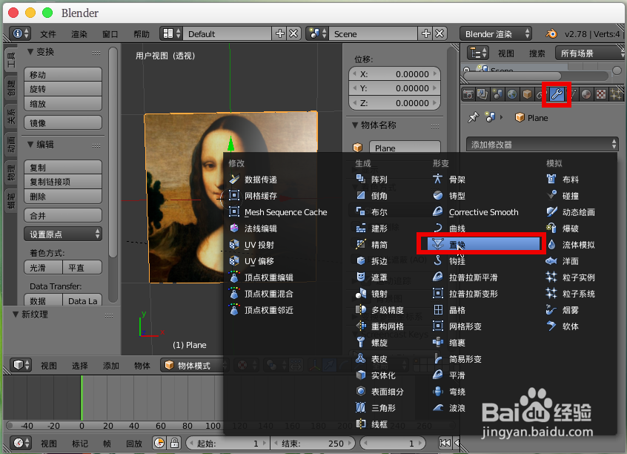Delete the current Scene with X icon
Image resolution: width=627 pixels, height=454 pixels.
coord(439,33)
